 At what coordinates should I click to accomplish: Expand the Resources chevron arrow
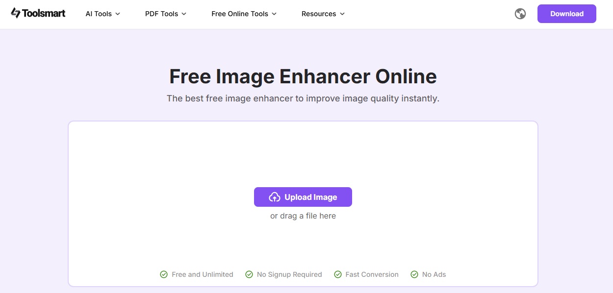pos(342,14)
